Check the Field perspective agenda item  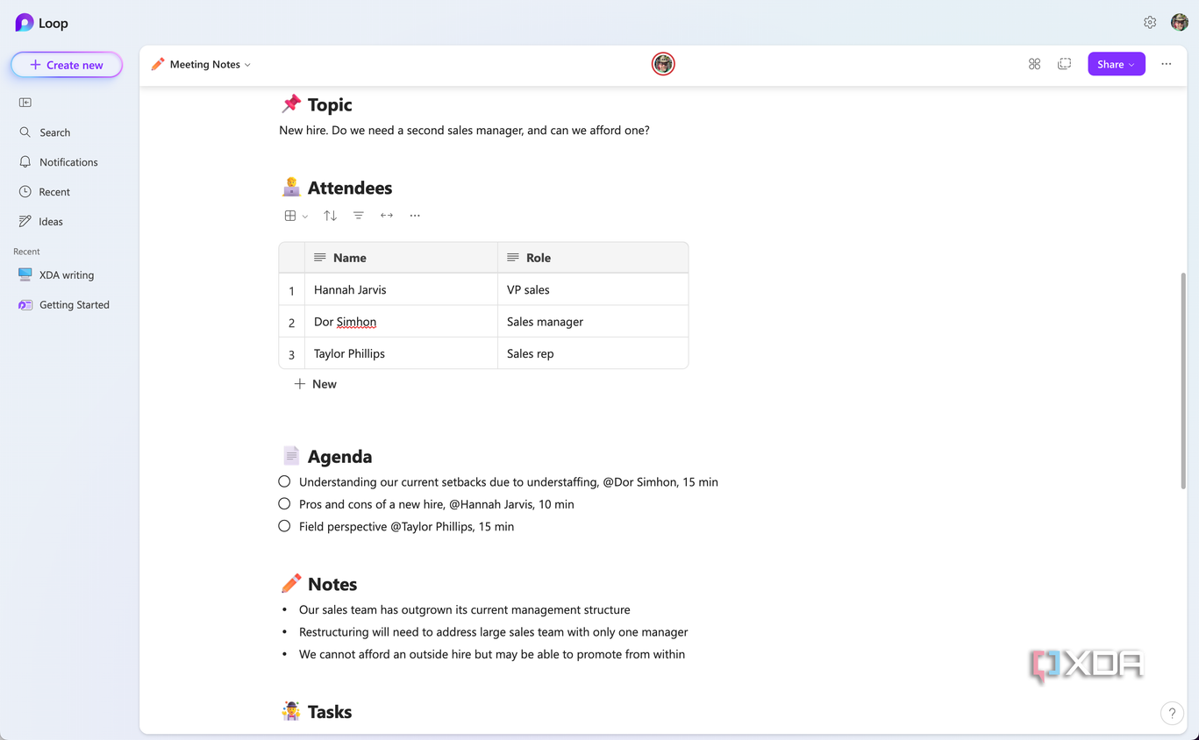pos(284,526)
